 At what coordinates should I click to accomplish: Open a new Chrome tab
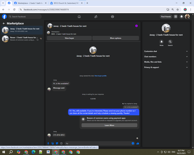coord(87,3)
